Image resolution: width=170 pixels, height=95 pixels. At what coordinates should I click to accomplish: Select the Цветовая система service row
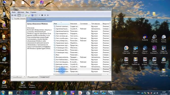pyautogui.click(x=81, y=64)
